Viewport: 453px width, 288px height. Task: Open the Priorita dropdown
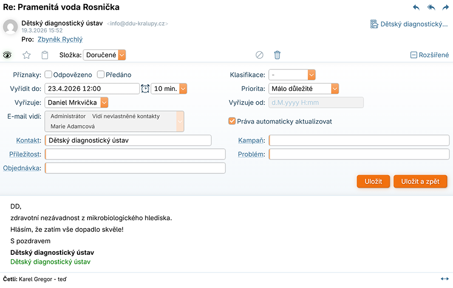(x=335, y=88)
